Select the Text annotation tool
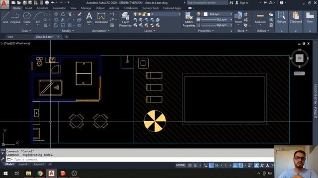Viewport: 318px width, 178px height. click(89, 18)
